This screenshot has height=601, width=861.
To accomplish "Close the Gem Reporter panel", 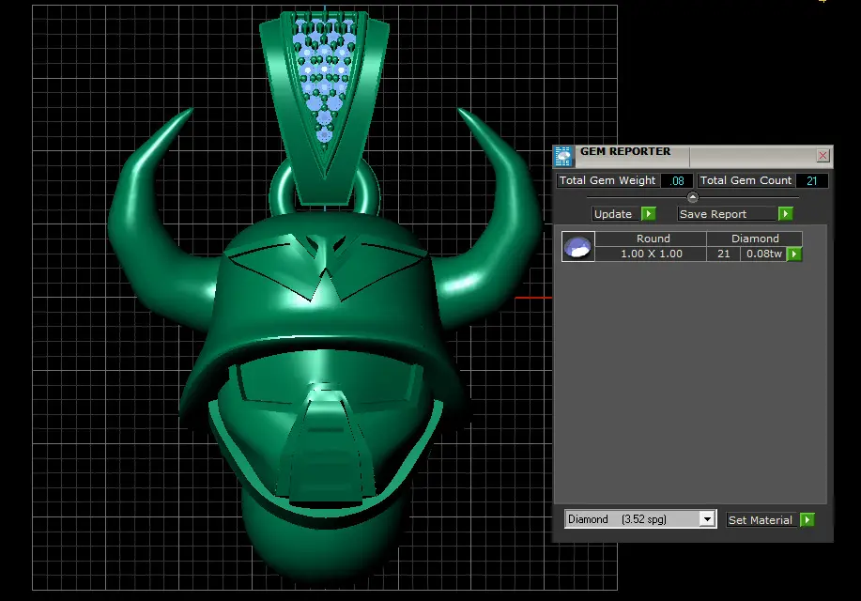I will tap(823, 156).
